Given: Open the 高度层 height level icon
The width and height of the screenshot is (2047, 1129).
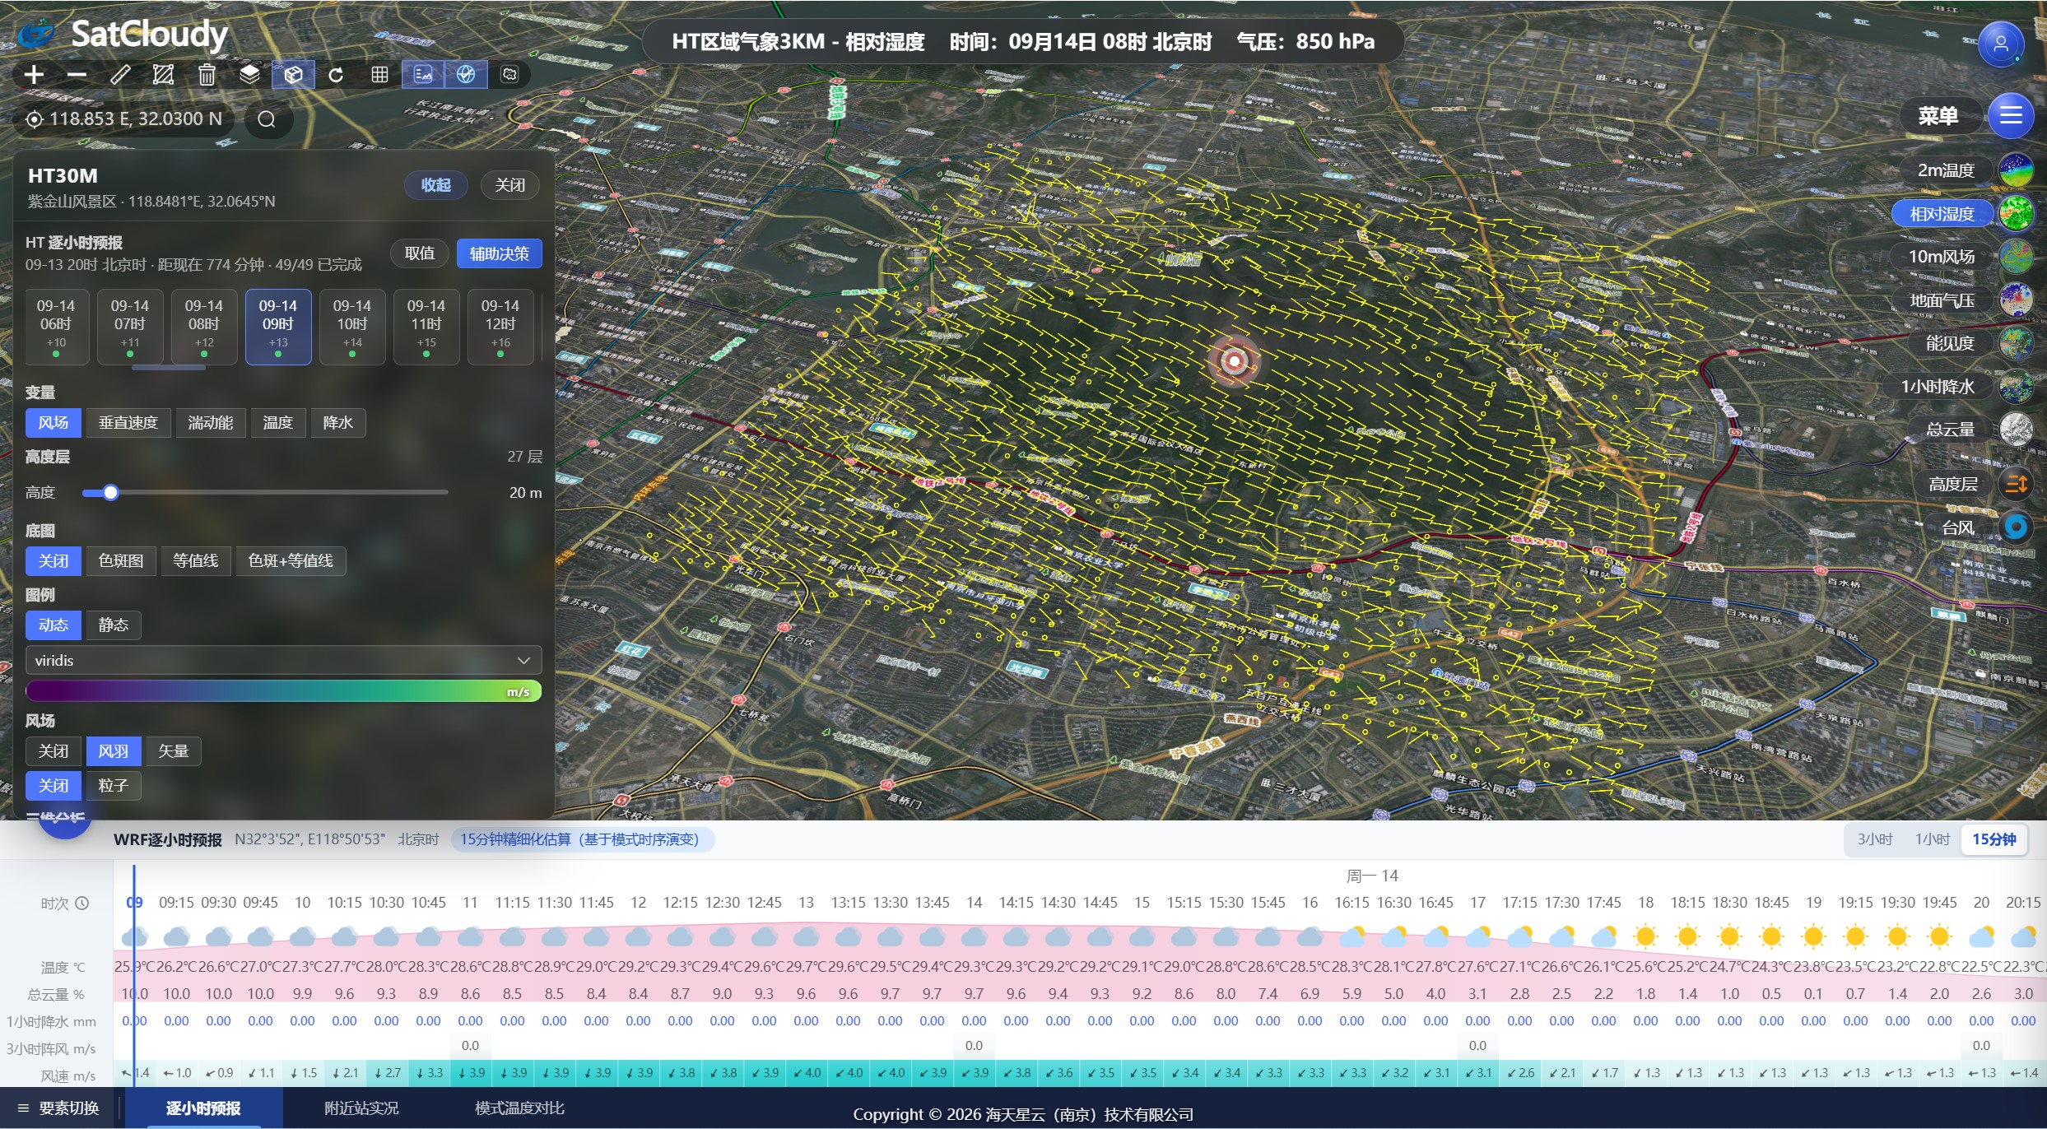Looking at the screenshot, I should tap(2016, 484).
